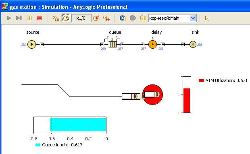Click the queue output port

coord(122,44)
